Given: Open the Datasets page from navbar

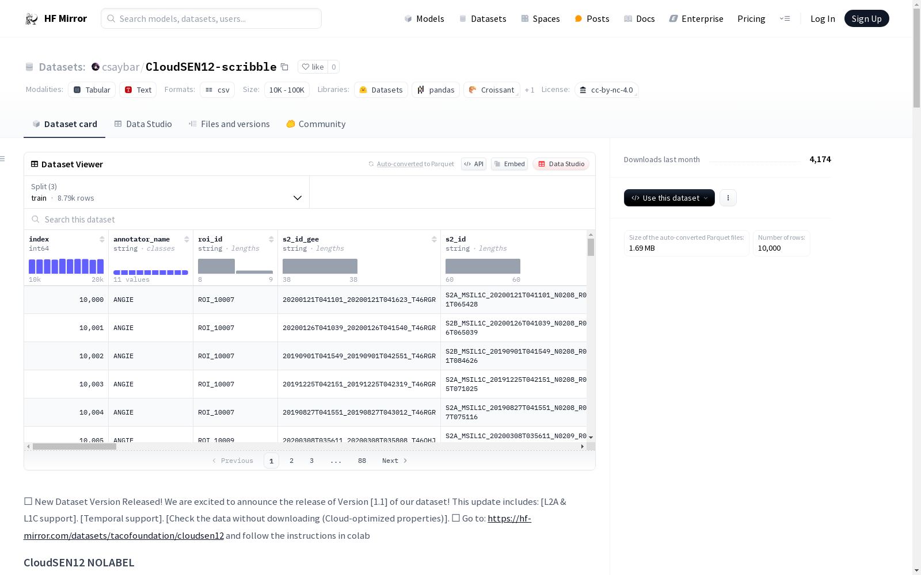Looking at the screenshot, I should (482, 18).
